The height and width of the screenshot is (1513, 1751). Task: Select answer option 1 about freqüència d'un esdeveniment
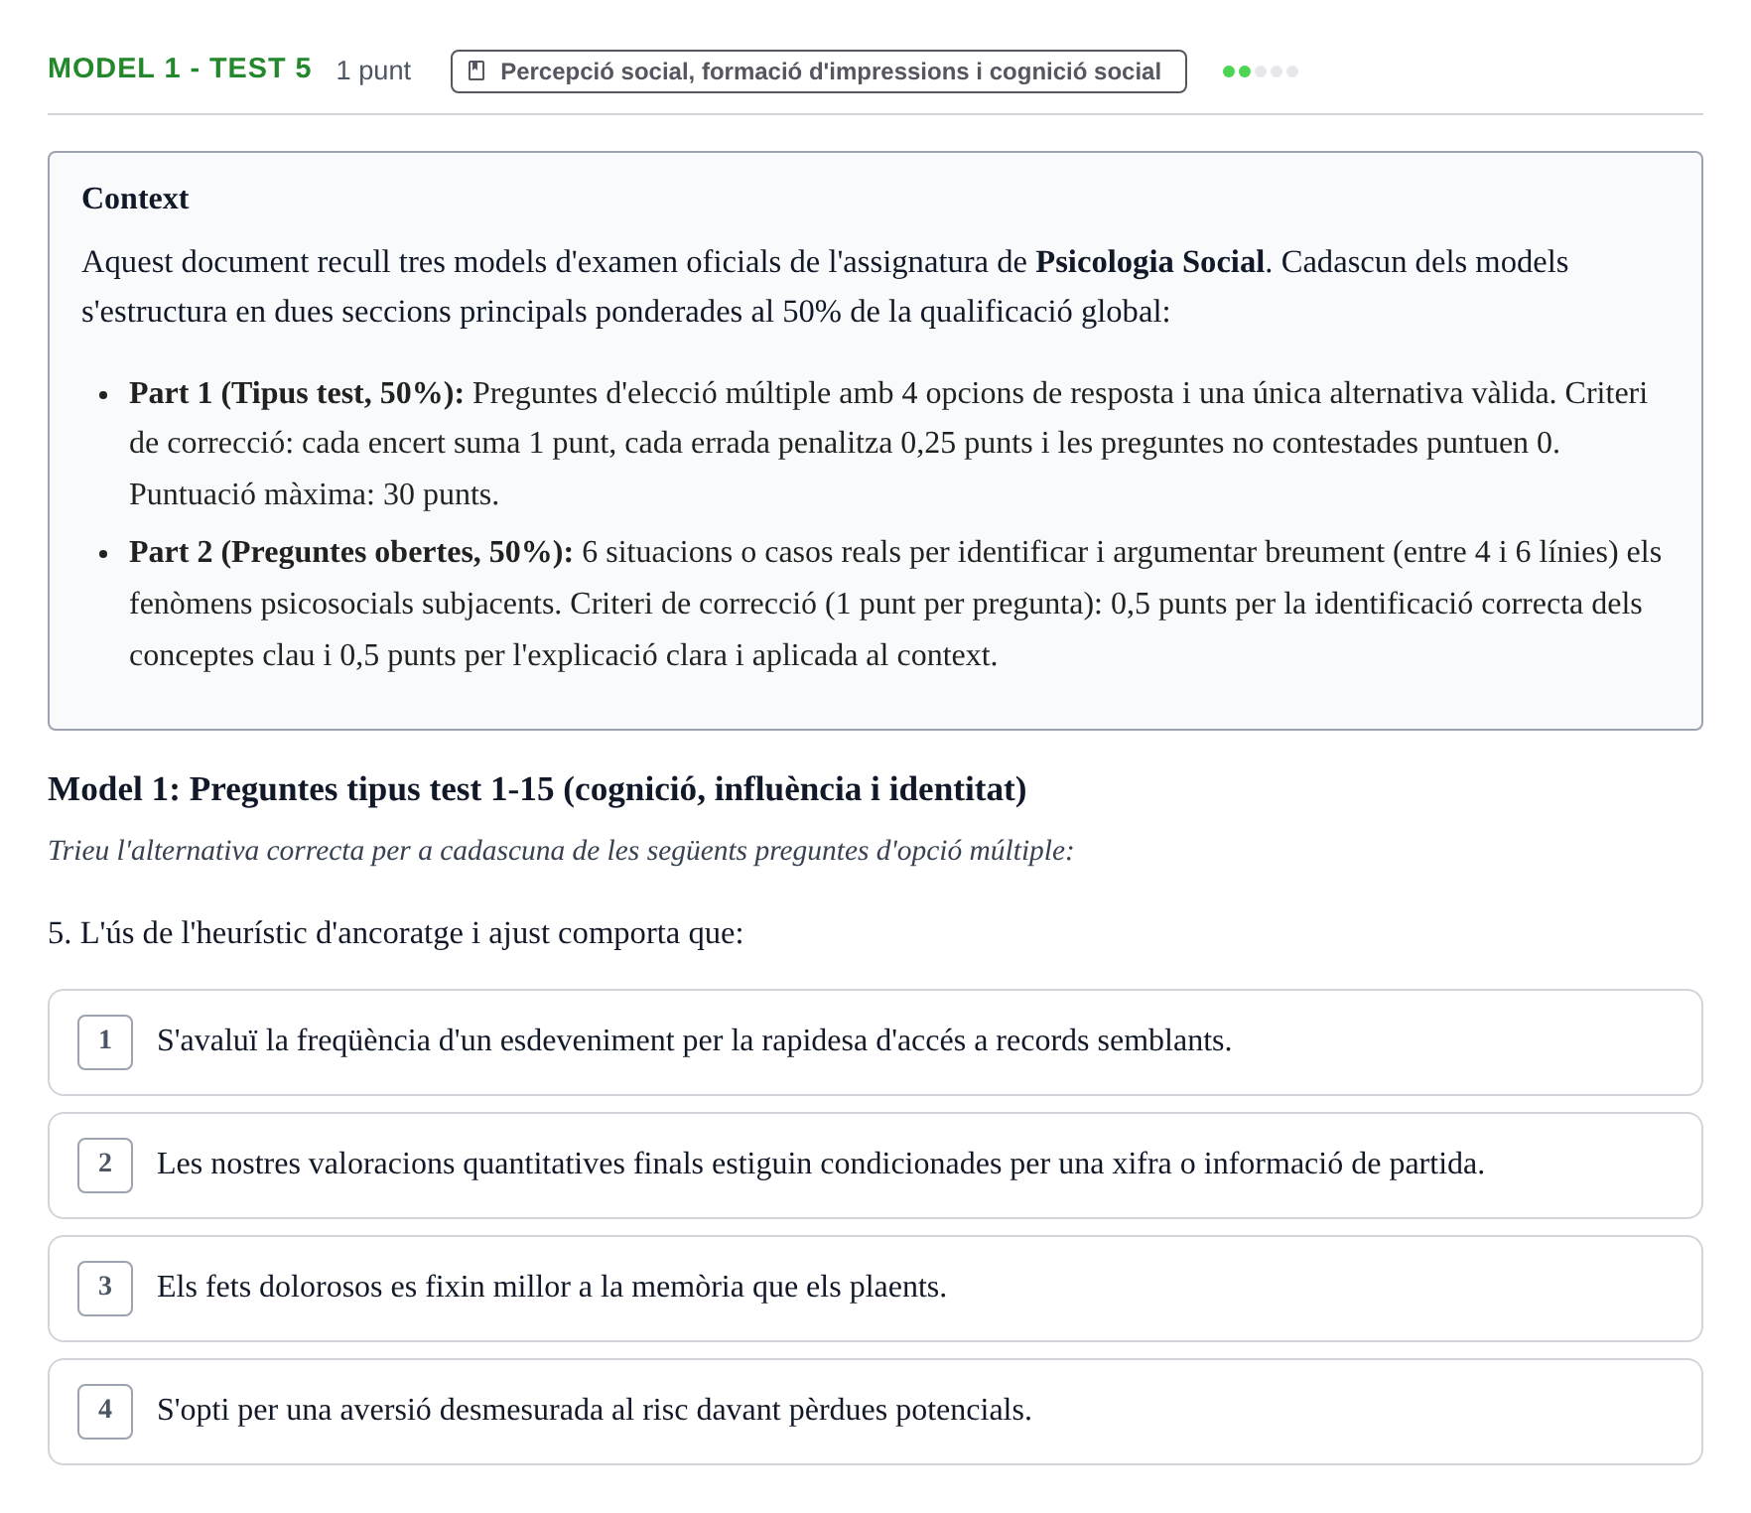[875, 1042]
